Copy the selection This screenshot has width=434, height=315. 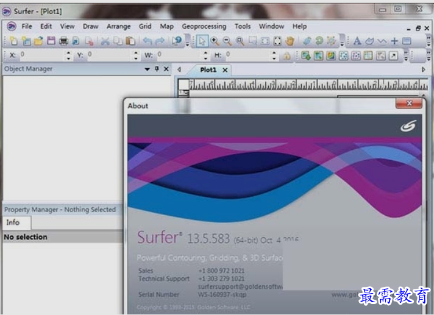pos(118,41)
